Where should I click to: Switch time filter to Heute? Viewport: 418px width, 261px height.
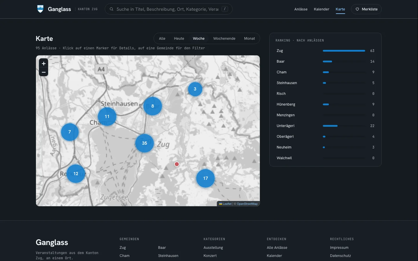pyautogui.click(x=179, y=39)
